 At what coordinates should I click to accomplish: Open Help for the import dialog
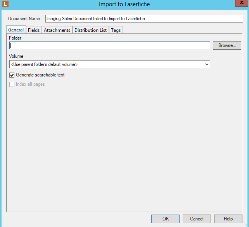[228, 219]
